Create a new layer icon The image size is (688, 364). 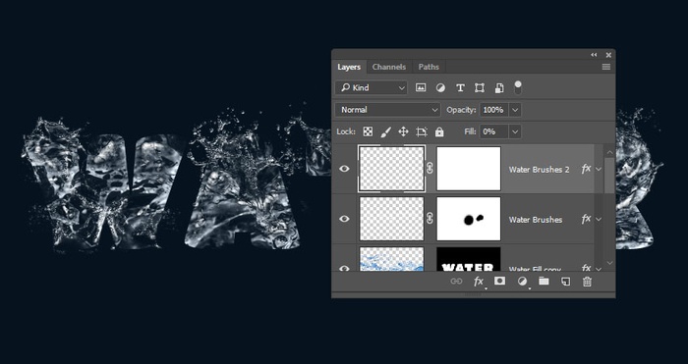tap(565, 282)
